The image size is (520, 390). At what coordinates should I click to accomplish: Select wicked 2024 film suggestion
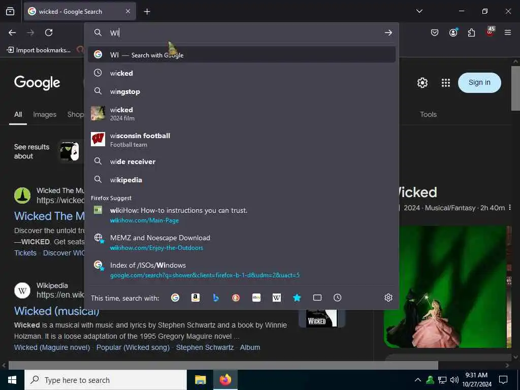pyautogui.click(x=242, y=113)
